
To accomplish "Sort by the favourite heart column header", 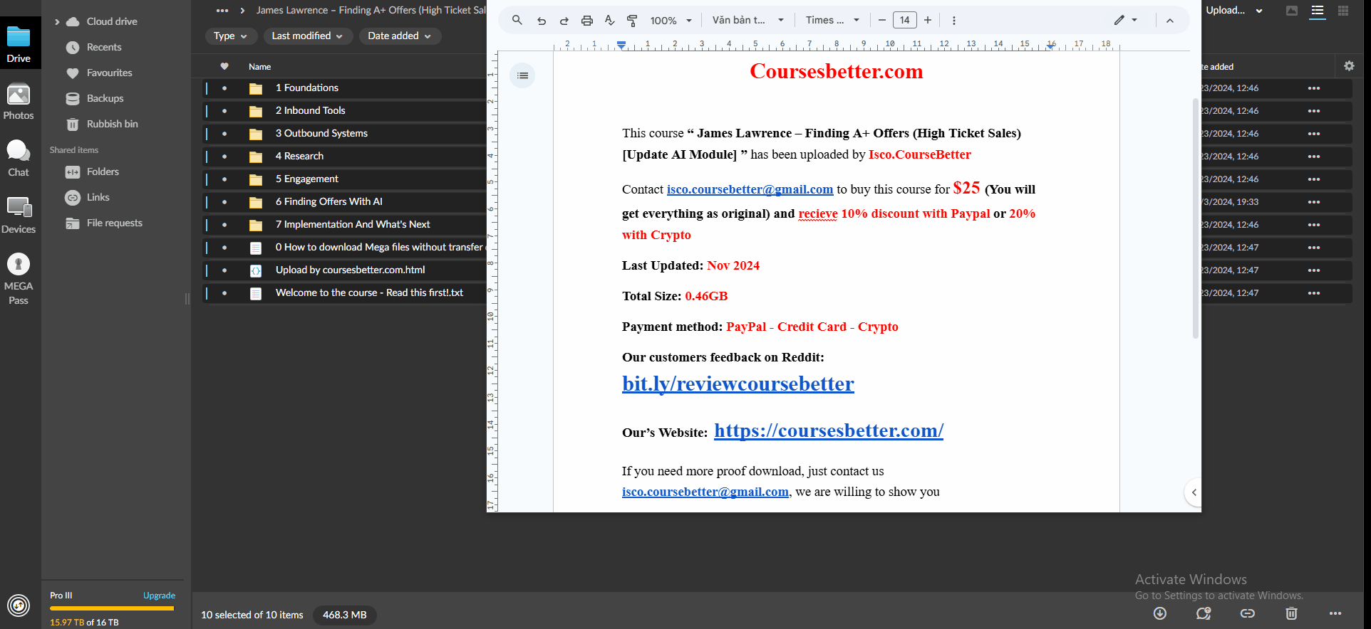I will coord(224,67).
